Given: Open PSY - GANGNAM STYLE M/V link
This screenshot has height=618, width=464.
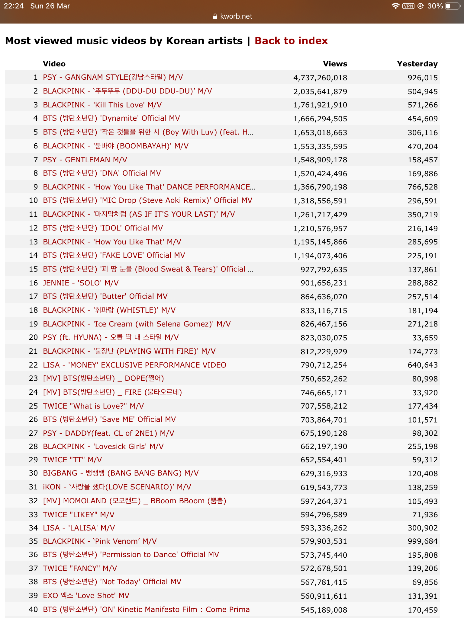Looking at the screenshot, I should click(113, 77).
